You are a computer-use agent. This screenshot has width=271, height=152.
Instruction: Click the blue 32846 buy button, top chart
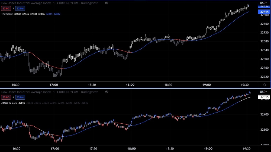pos(20,8)
